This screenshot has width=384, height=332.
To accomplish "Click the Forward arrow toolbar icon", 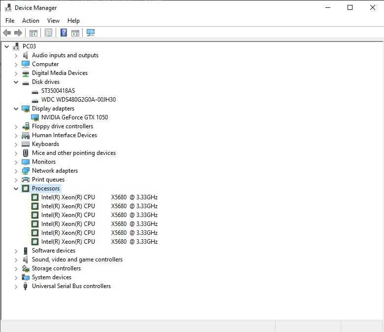I will [x=18, y=33].
